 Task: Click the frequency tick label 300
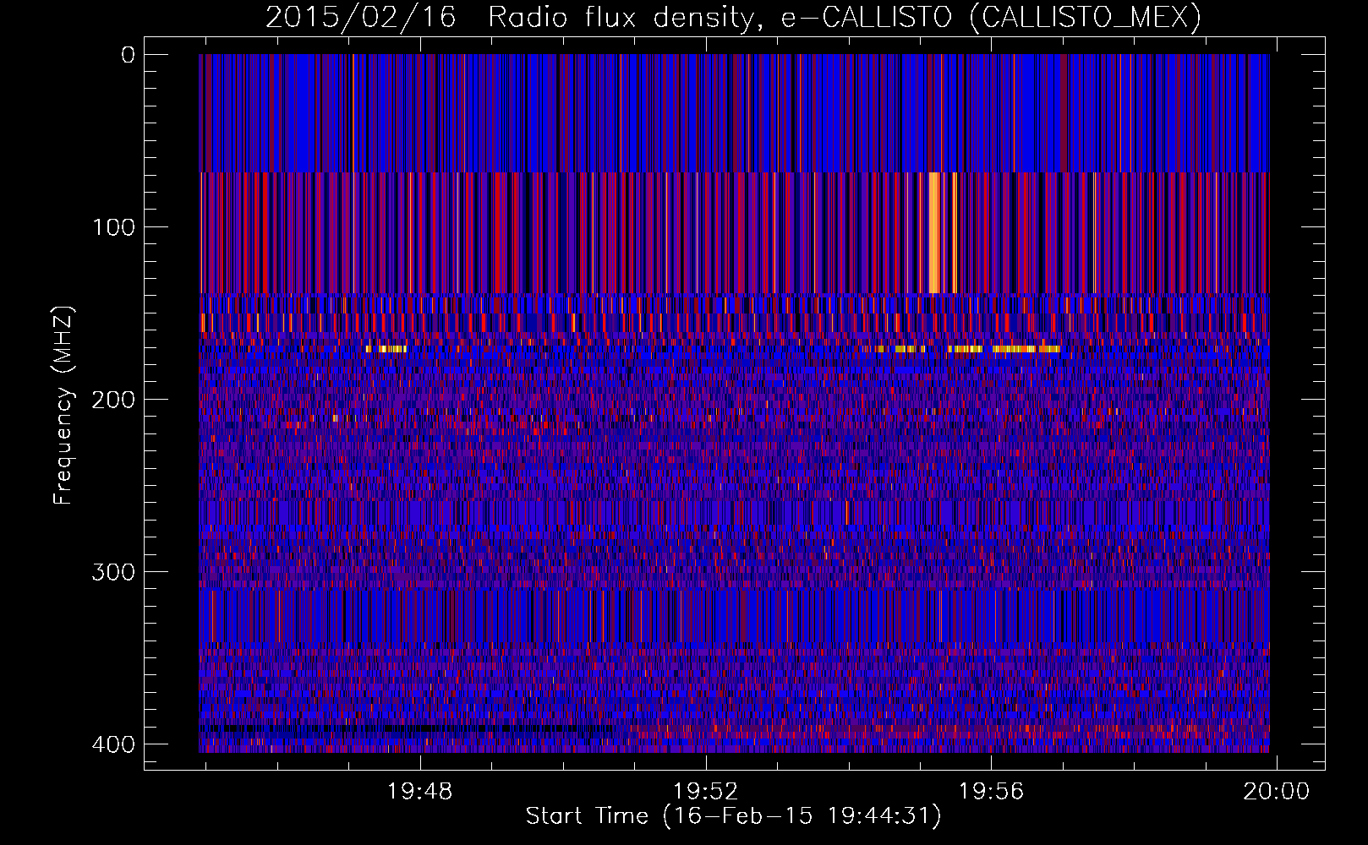pyautogui.click(x=113, y=572)
